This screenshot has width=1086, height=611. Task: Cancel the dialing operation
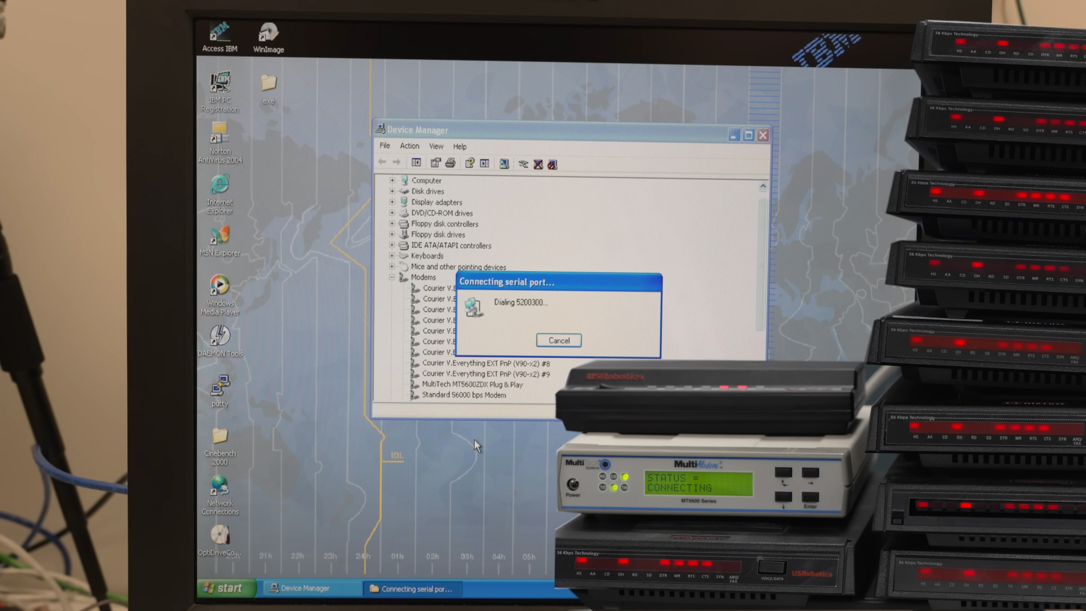tap(558, 341)
